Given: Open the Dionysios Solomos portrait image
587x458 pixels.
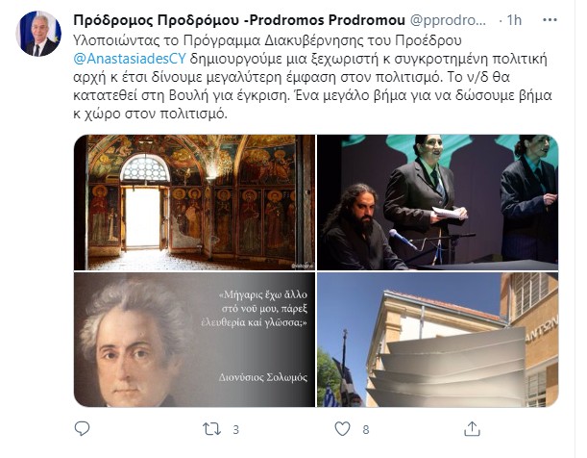Looking at the screenshot, I should 194,340.
